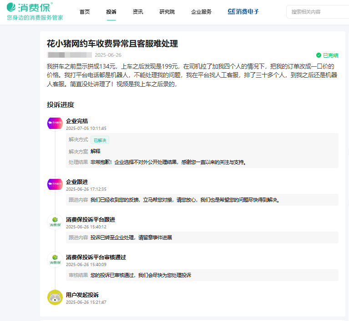Viewport: 349px width, 321px height.
Task: Click the timestamp 2025-06-26 17:12:35
Action: pos(86,189)
